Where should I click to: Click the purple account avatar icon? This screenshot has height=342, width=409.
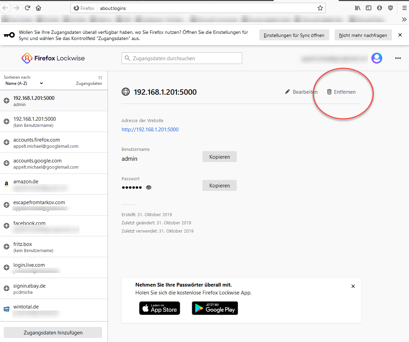coord(377,58)
